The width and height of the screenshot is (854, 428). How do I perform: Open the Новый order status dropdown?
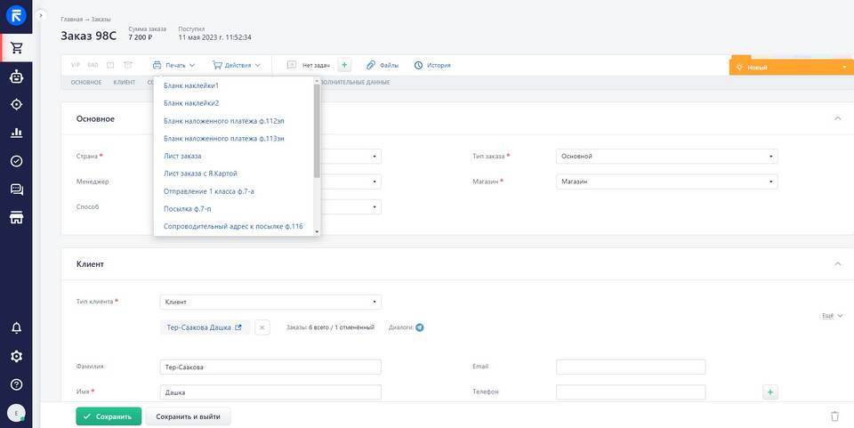point(792,68)
